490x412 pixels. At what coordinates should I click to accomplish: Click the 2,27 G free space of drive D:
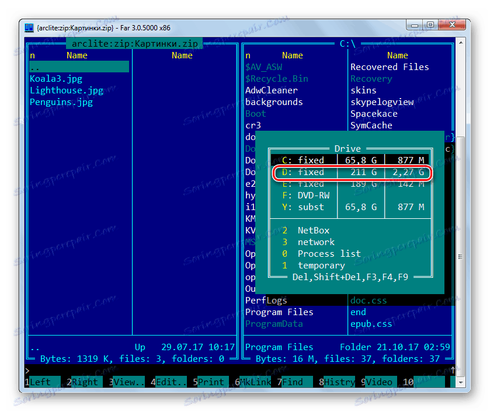pos(408,172)
